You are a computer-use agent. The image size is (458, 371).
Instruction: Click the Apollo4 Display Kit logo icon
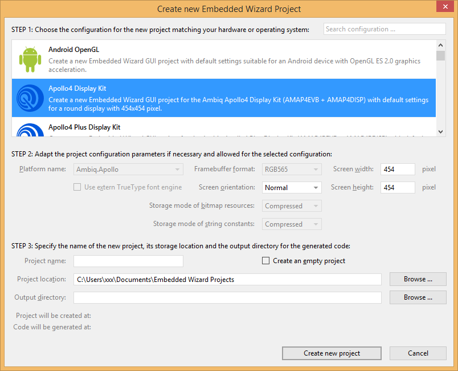coord(28,98)
